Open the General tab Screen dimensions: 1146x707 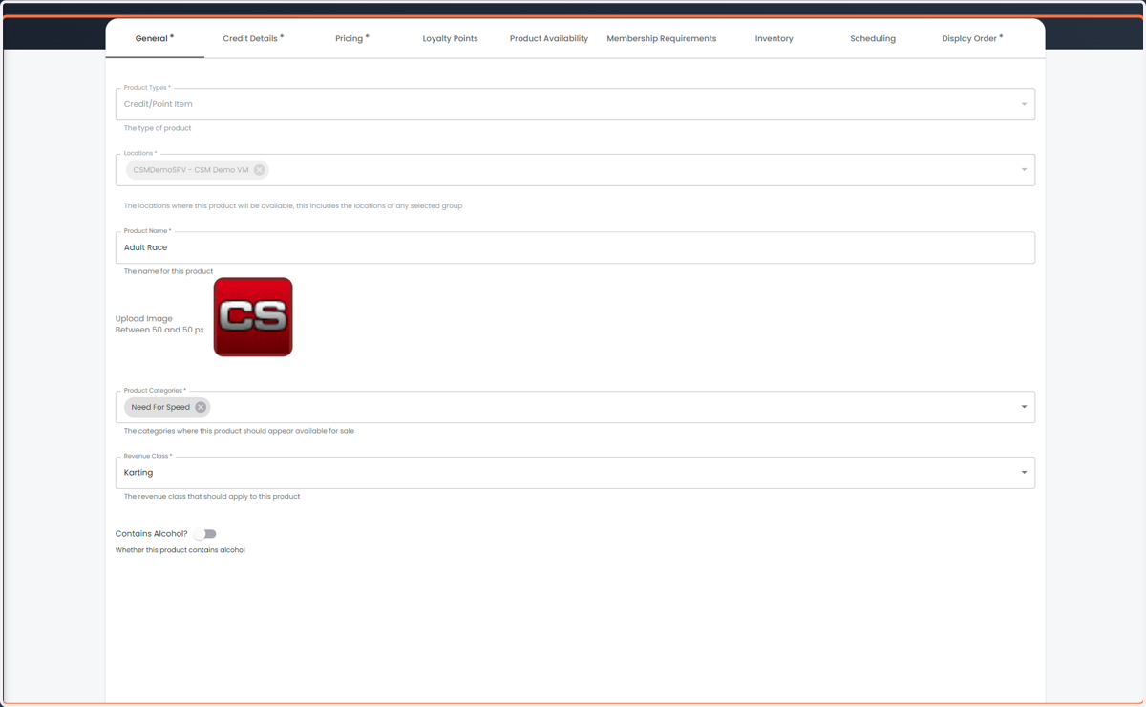pos(155,38)
